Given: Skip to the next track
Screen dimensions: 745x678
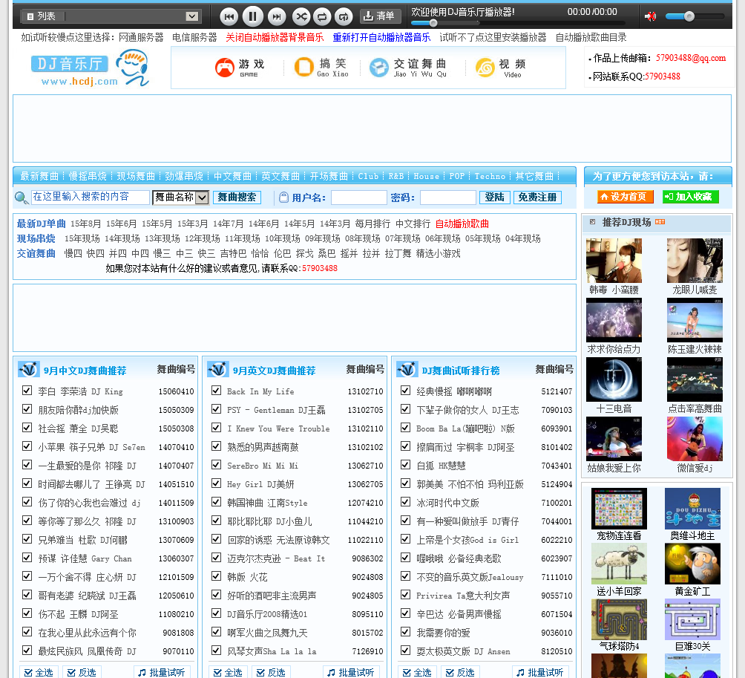Looking at the screenshot, I should pos(277,16).
